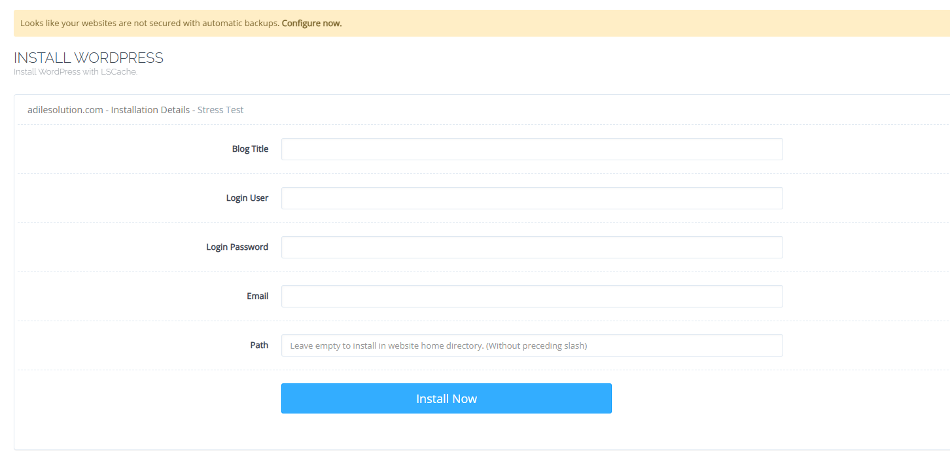950x456 pixels.
Task: Select the Login Password field
Action: click(532, 247)
